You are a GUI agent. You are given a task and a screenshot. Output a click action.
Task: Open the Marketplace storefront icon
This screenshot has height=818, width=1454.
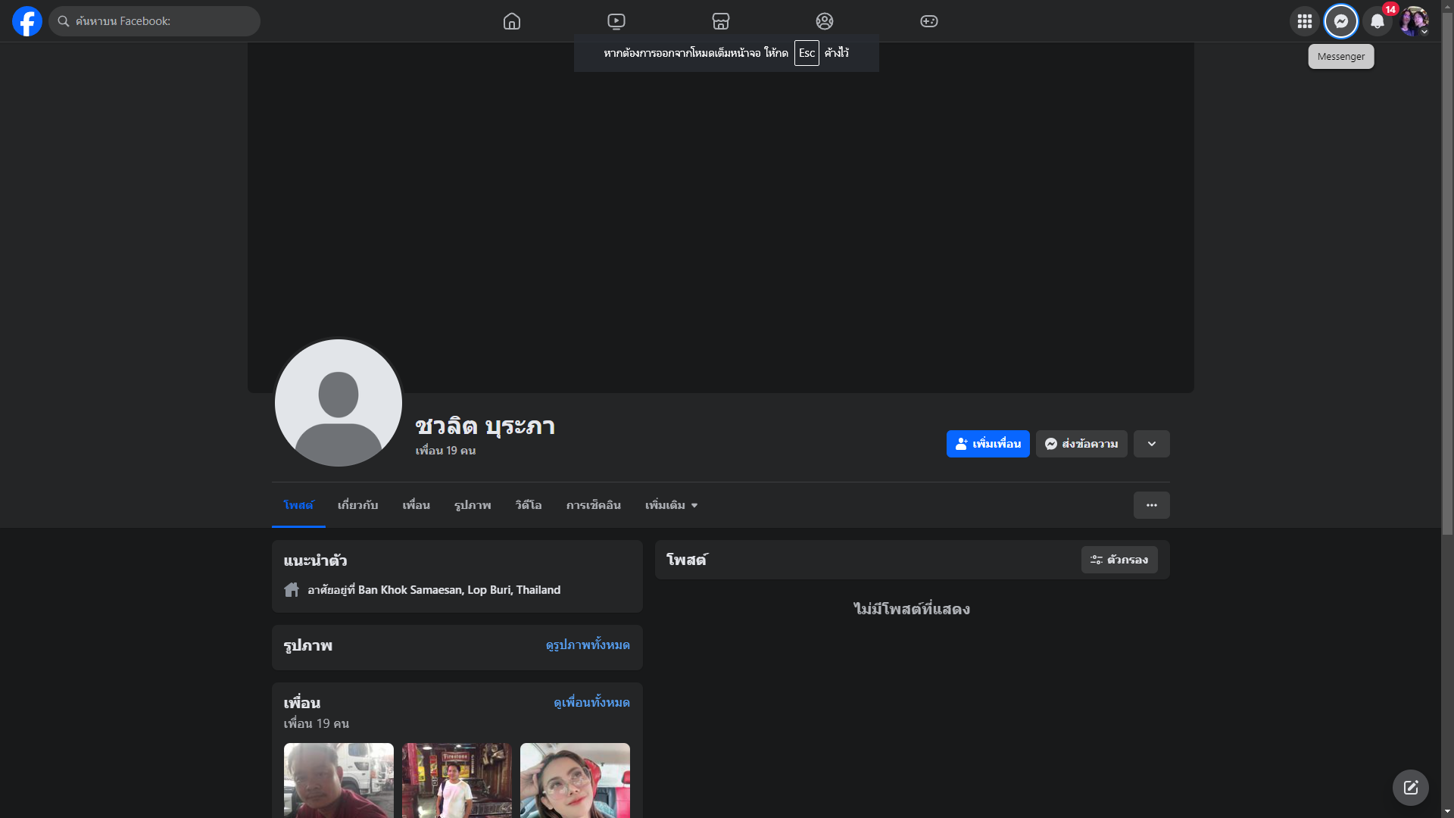(x=721, y=21)
